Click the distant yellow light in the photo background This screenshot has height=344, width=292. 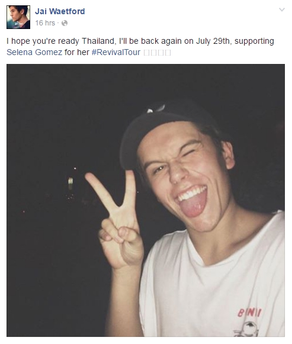70,184
